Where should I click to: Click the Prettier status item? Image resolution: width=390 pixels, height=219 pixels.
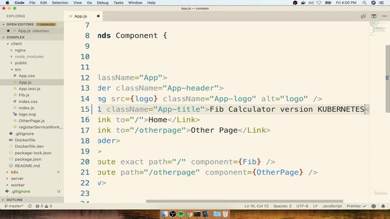click(x=356, y=206)
